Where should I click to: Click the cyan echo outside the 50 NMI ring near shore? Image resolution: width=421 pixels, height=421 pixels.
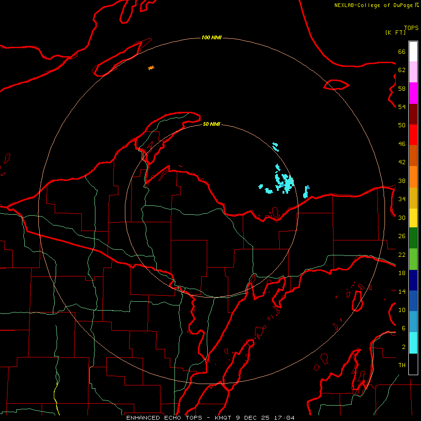[306, 192]
